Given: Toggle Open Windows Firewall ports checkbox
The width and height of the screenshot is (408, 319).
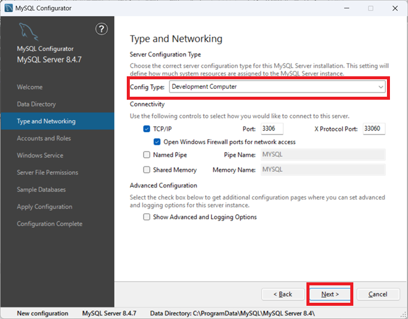Looking at the screenshot, I should (x=157, y=142).
